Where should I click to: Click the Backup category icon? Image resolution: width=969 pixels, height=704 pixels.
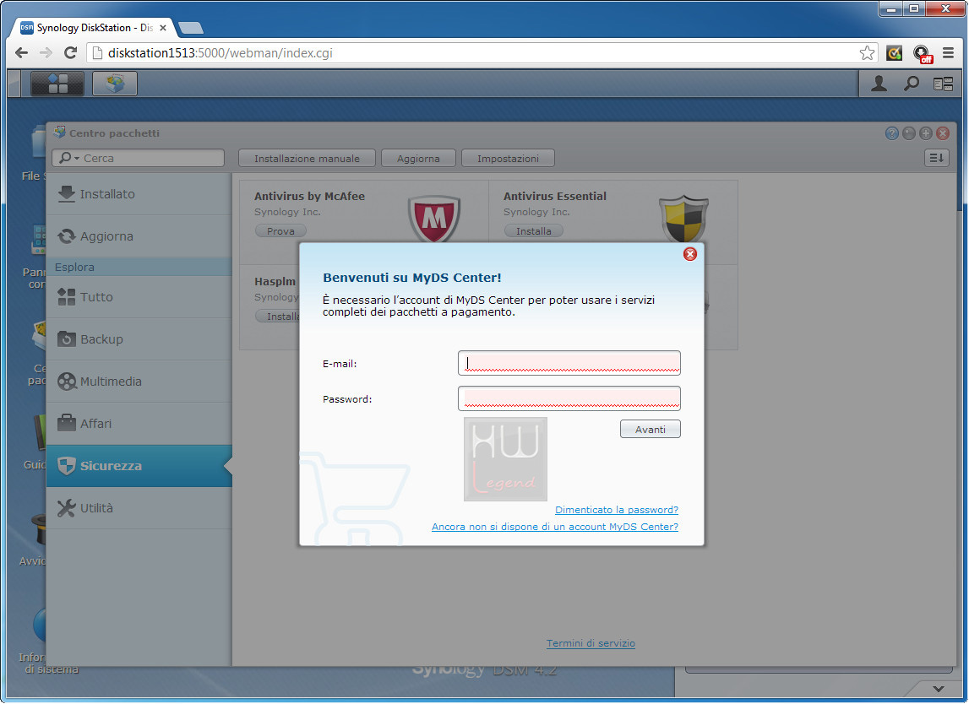[66, 339]
